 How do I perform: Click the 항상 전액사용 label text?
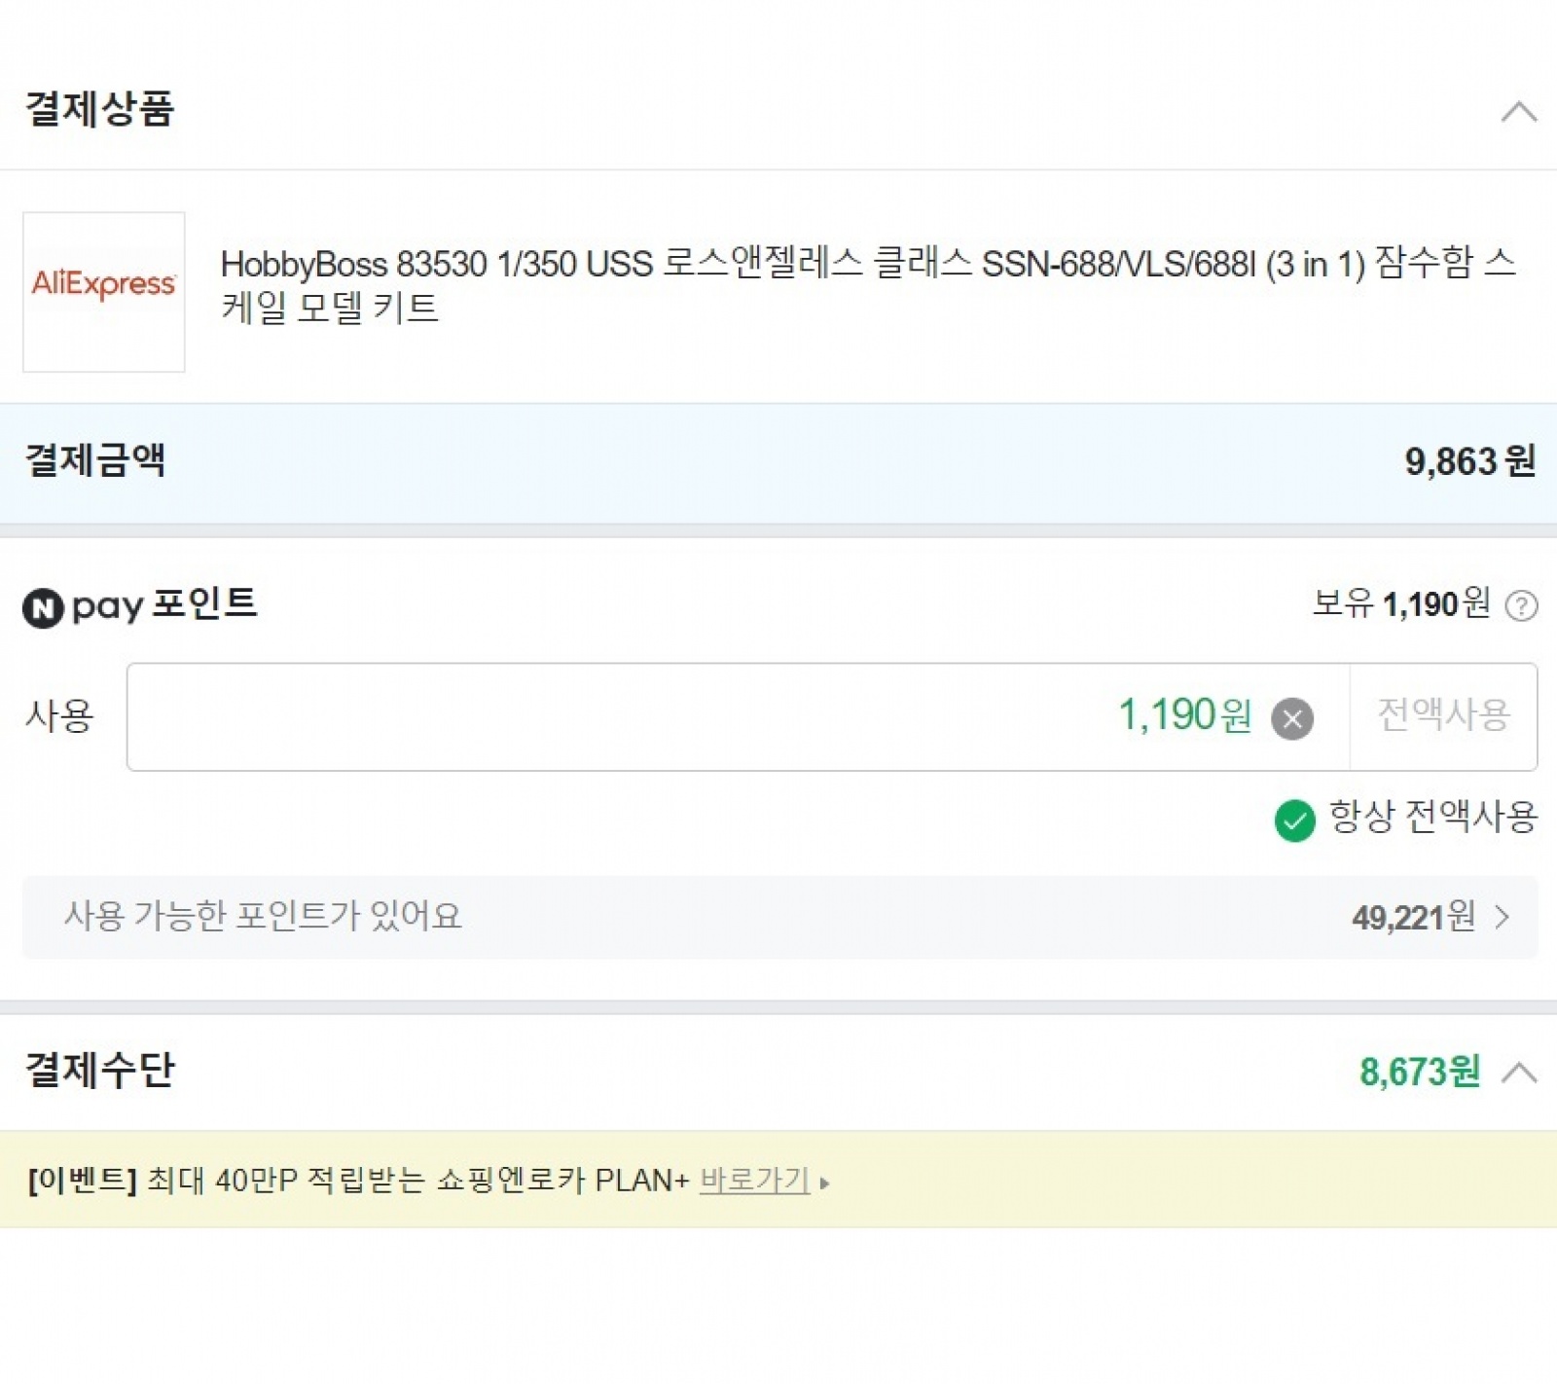(x=1432, y=817)
